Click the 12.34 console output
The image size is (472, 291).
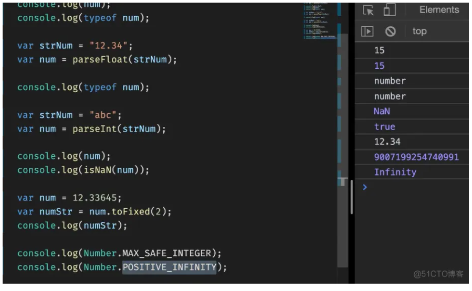[387, 142]
